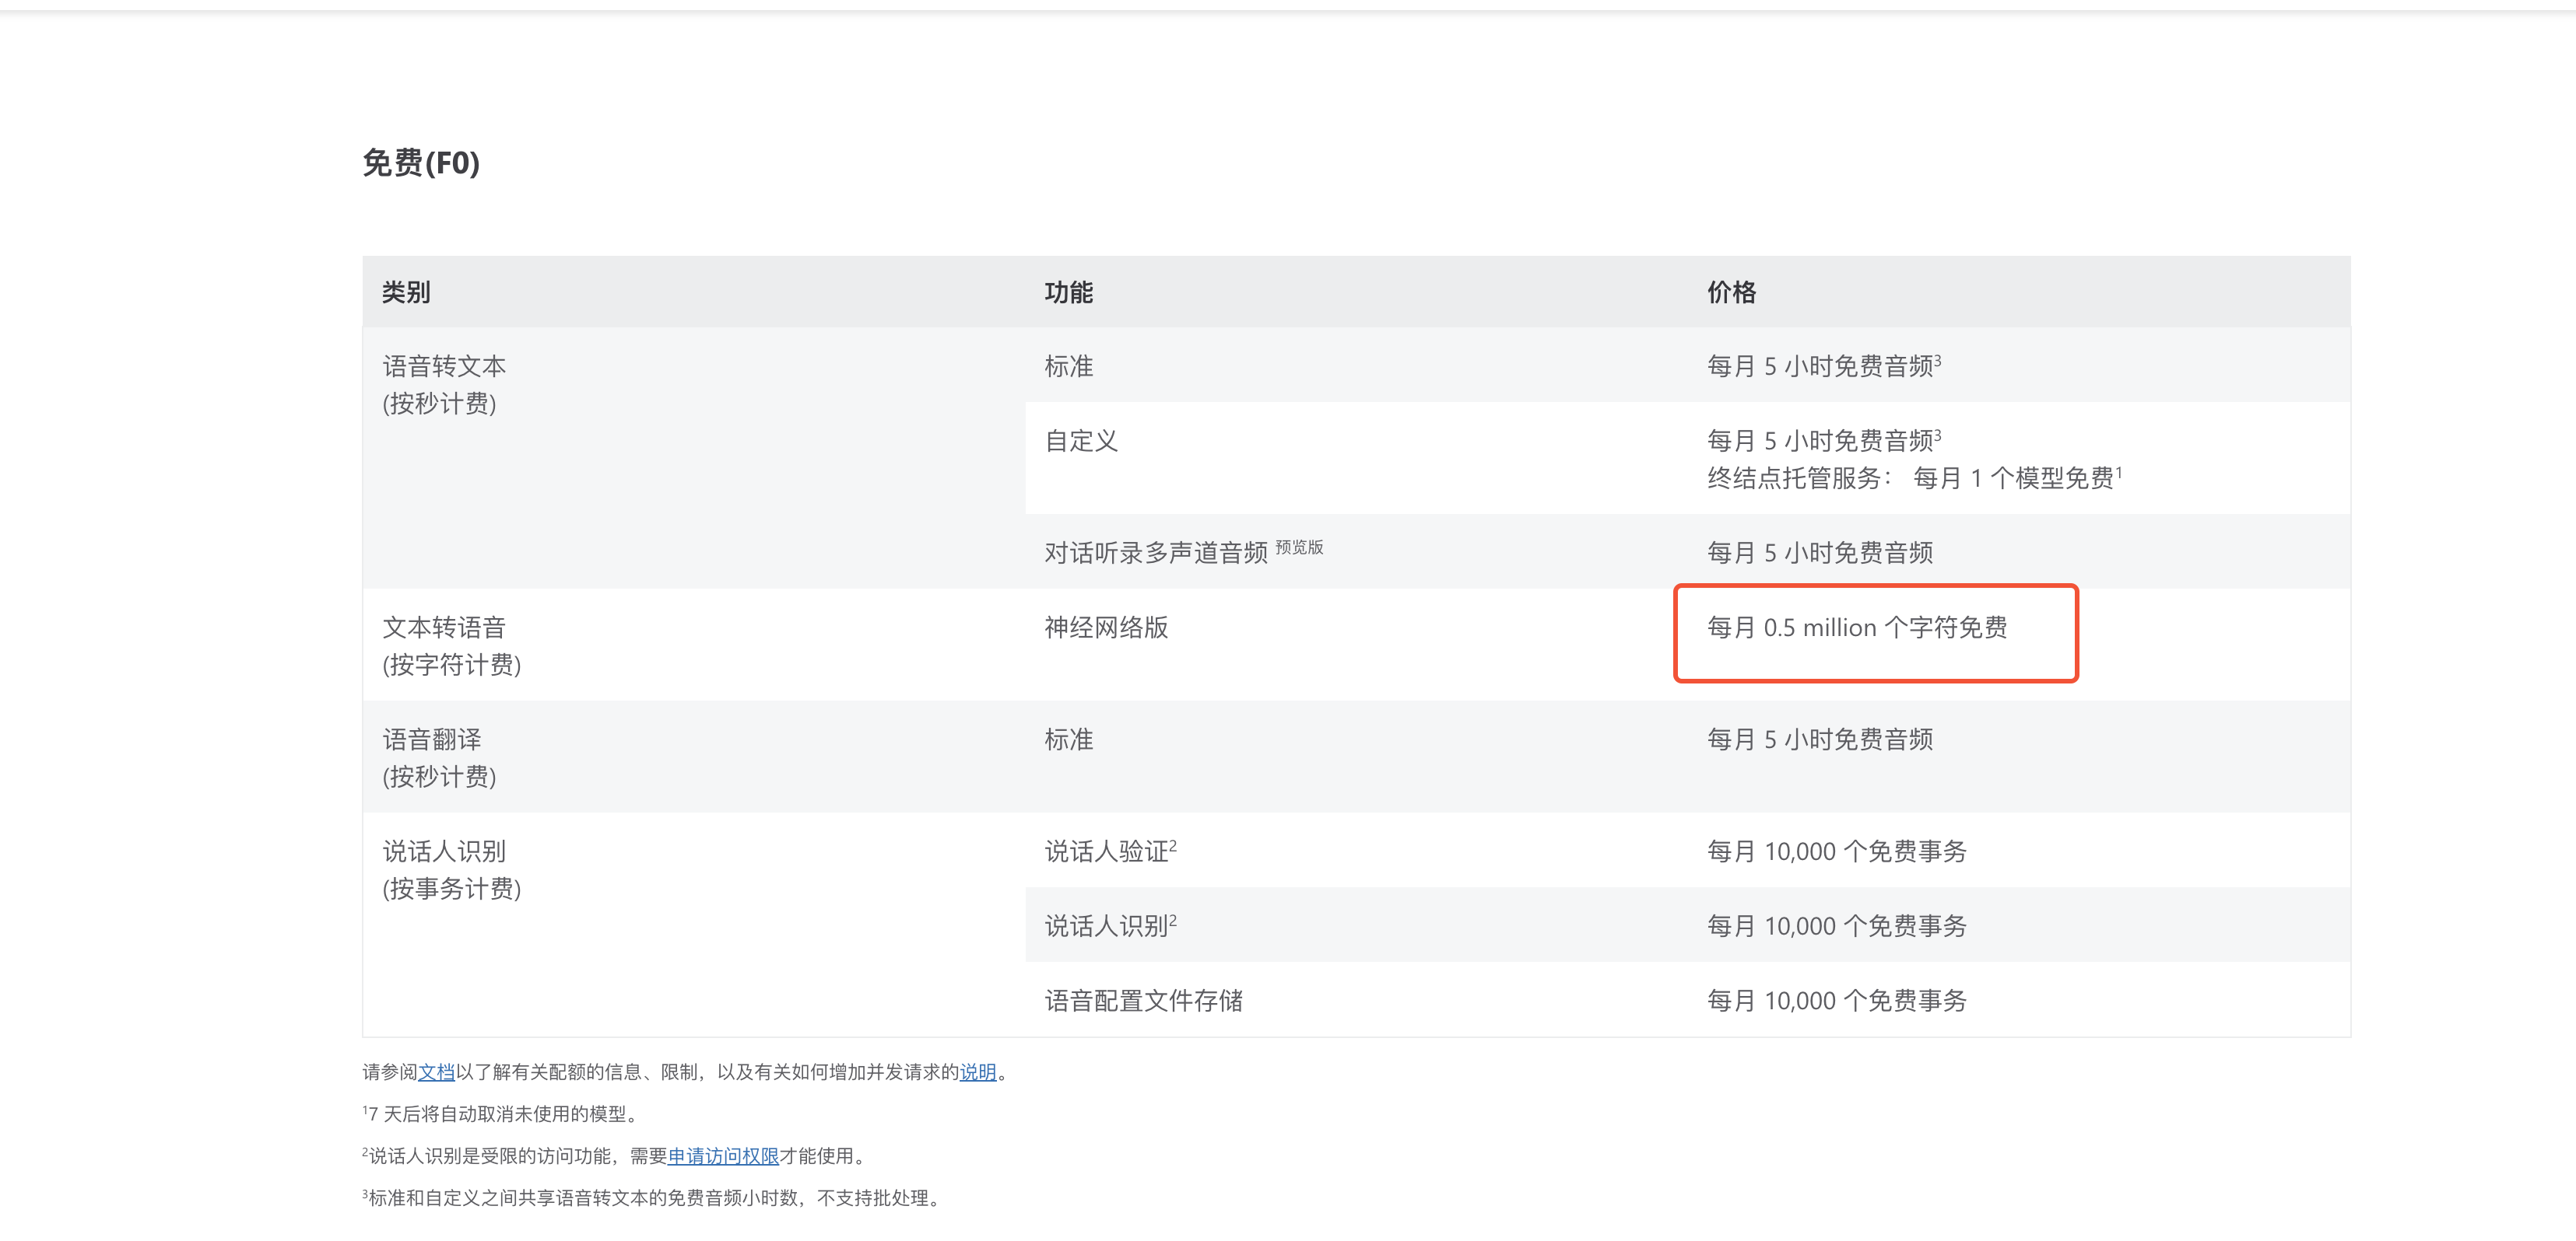Click the 语音配置文件存储 feature cell
2576x1241 pixels.
point(1356,1000)
